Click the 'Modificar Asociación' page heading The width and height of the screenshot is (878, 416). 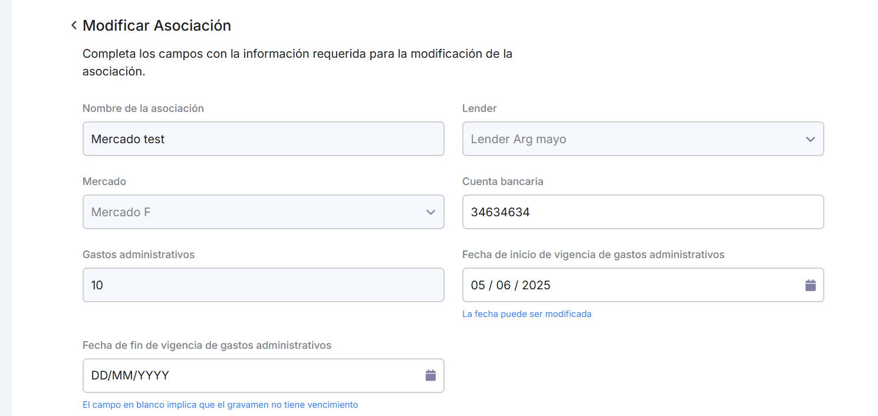coord(157,25)
